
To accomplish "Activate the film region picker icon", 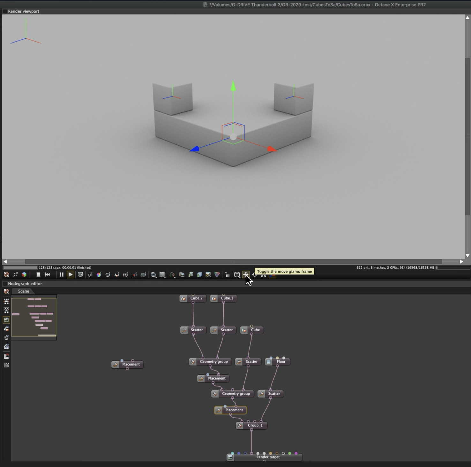I will click(143, 275).
